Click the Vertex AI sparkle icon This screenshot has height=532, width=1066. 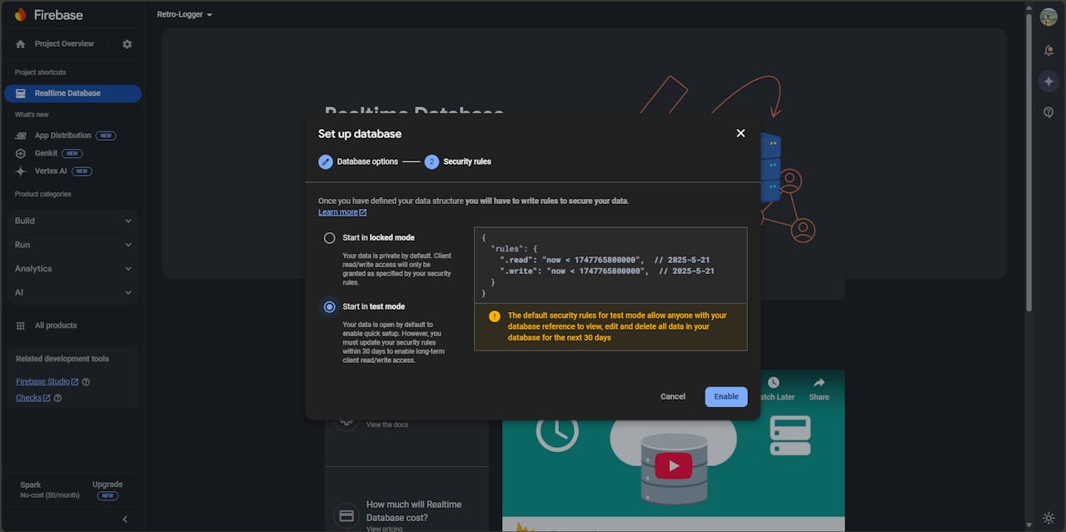[21, 172]
